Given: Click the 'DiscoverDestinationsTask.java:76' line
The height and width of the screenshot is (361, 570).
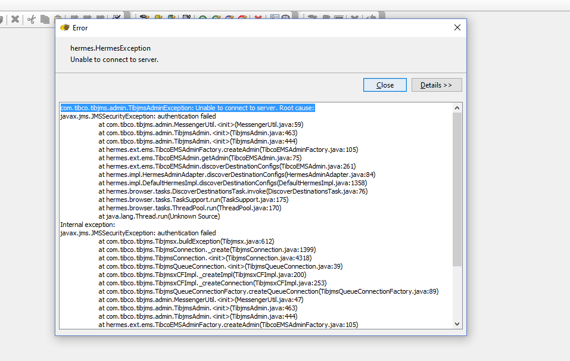Looking at the screenshot, I should [x=233, y=192].
